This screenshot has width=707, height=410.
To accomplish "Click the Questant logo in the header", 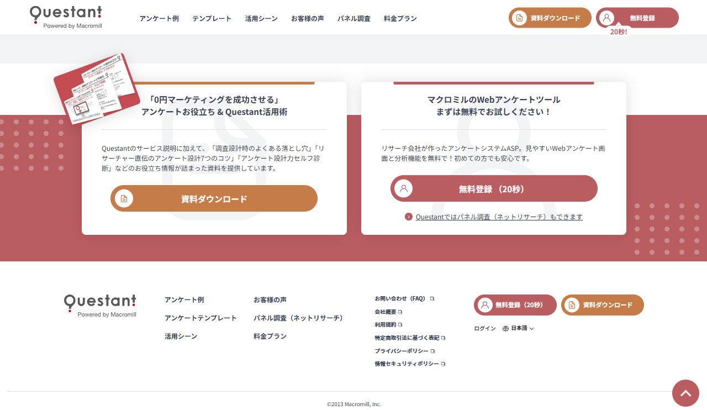I will coord(66,17).
